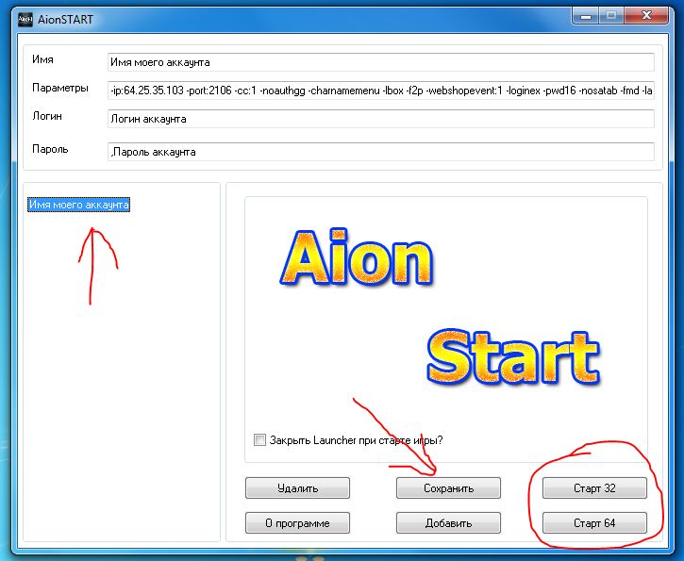The height and width of the screenshot is (561, 684).
Task: Click the Сохранить button
Action: 448,487
